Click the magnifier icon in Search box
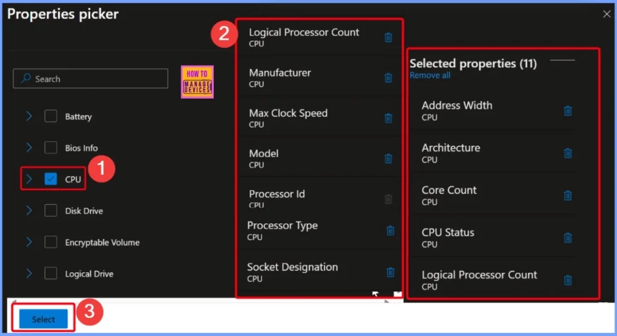 (x=26, y=78)
